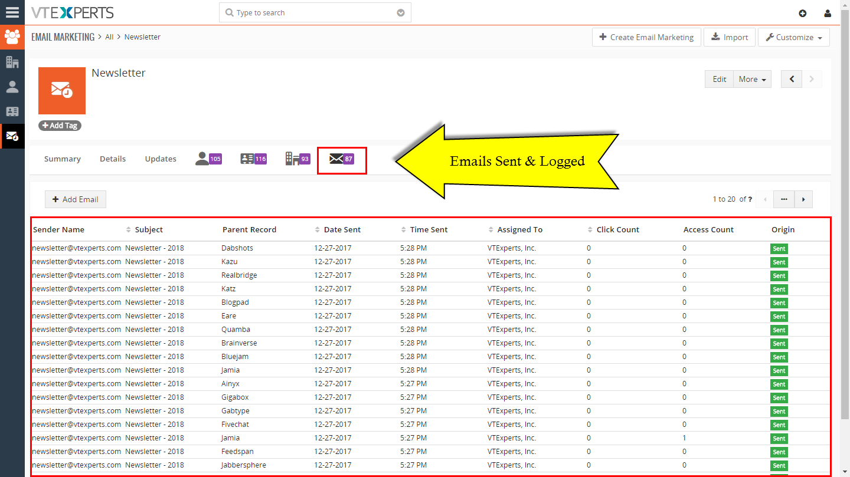Click into the Type to search field

point(315,12)
